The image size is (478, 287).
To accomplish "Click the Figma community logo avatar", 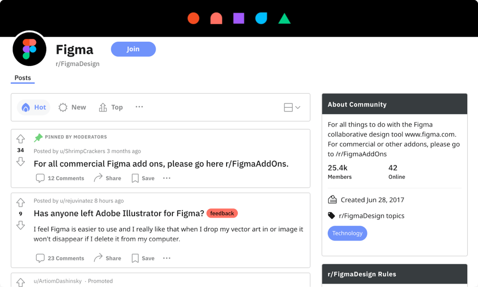I will click(x=29, y=49).
